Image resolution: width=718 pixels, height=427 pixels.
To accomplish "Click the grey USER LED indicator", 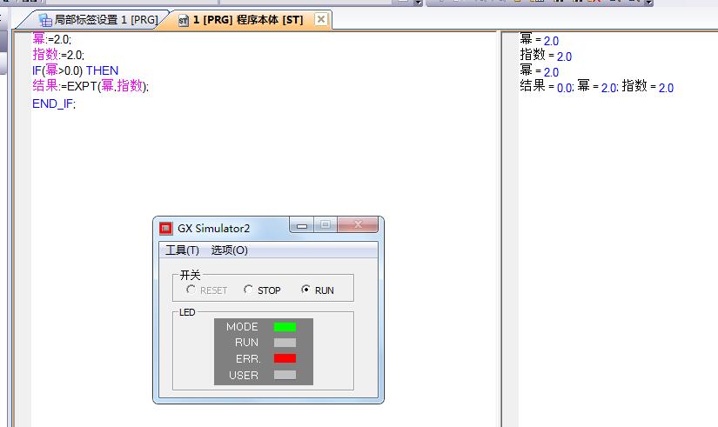I will click(285, 375).
